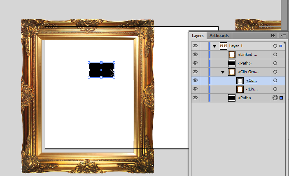The height and width of the screenshot is (176, 289).
Task: Switch to the Artboards tab
Action: tap(219, 36)
